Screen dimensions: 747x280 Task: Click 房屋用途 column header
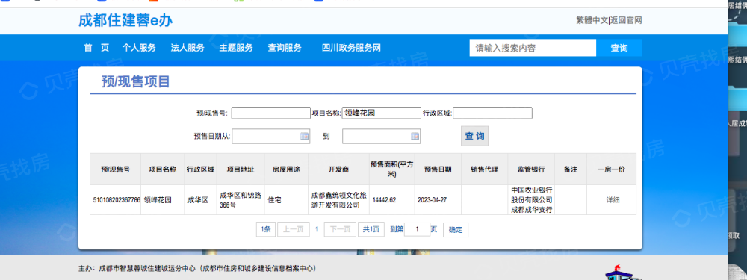(x=286, y=169)
